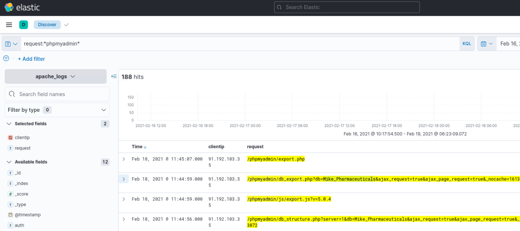Image resolution: width=520 pixels, height=231 pixels.
Task: Click the Search Elastic input box
Action: (347, 7)
